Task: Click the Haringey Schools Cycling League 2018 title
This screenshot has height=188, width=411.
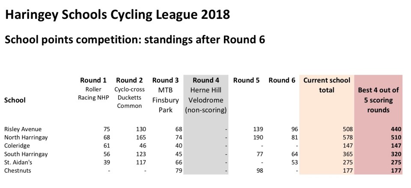Action: click(117, 15)
